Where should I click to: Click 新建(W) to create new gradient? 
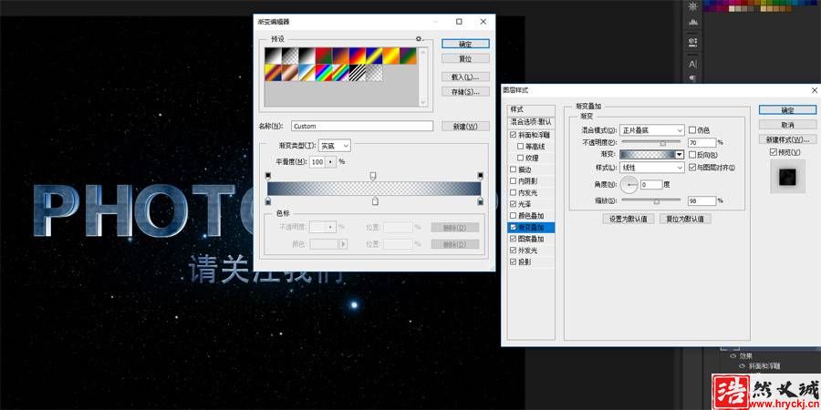pyautogui.click(x=465, y=126)
